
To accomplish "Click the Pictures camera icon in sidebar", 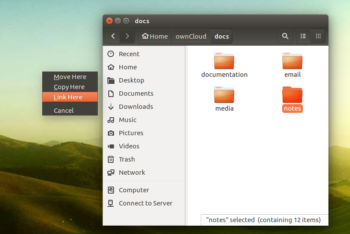I will (111, 133).
